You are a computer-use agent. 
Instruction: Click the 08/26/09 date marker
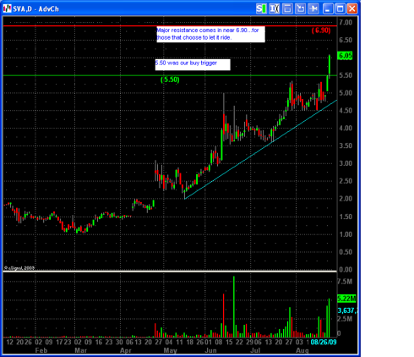[324, 342]
